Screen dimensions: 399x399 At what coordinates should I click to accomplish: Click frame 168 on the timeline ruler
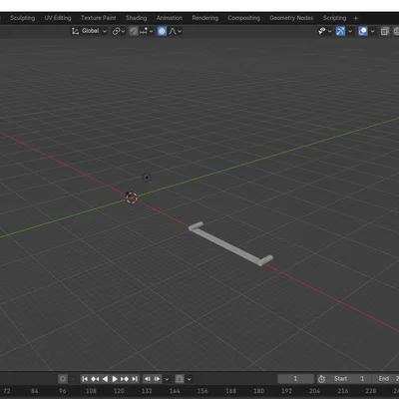[230, 391]
